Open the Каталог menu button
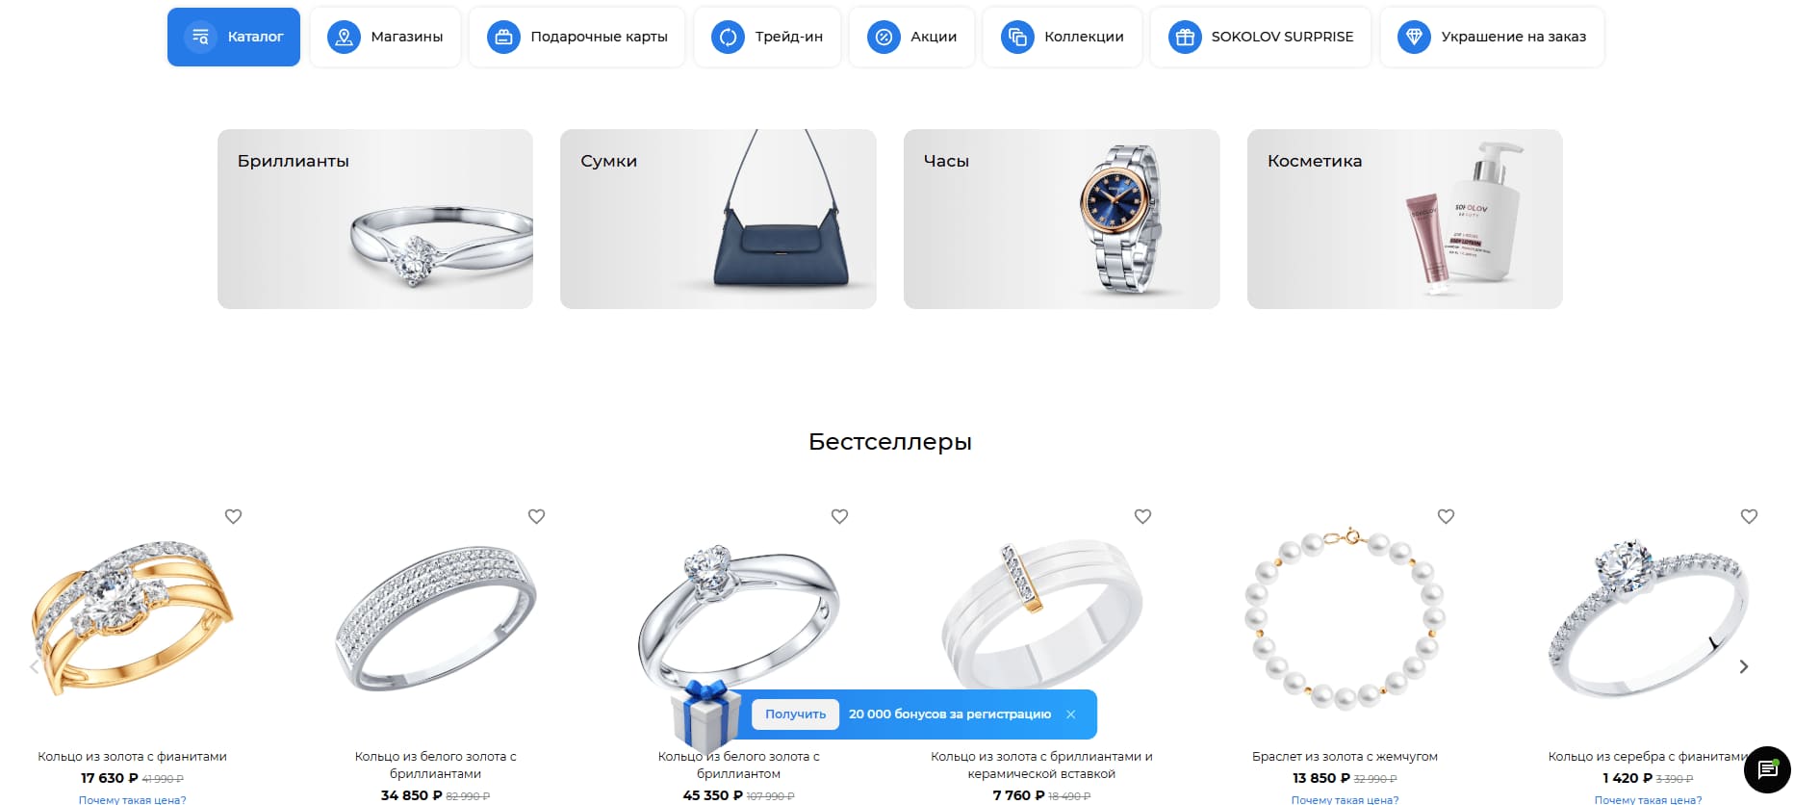Screen dimensions: 1794x805 click(234, 37)
